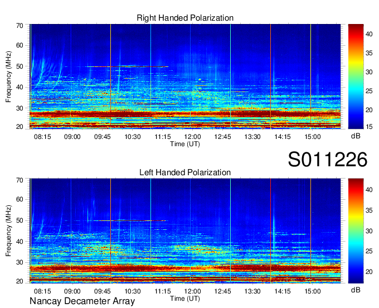Click the "Nancay Decameter Array" caption
This screenshot has width=379, height=308.
coord(82,301)
